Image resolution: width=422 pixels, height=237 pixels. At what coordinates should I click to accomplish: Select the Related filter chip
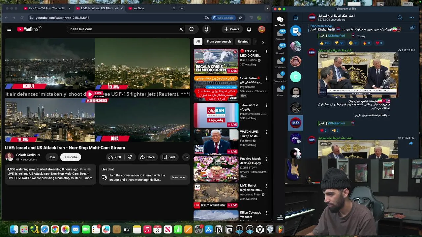243,42
